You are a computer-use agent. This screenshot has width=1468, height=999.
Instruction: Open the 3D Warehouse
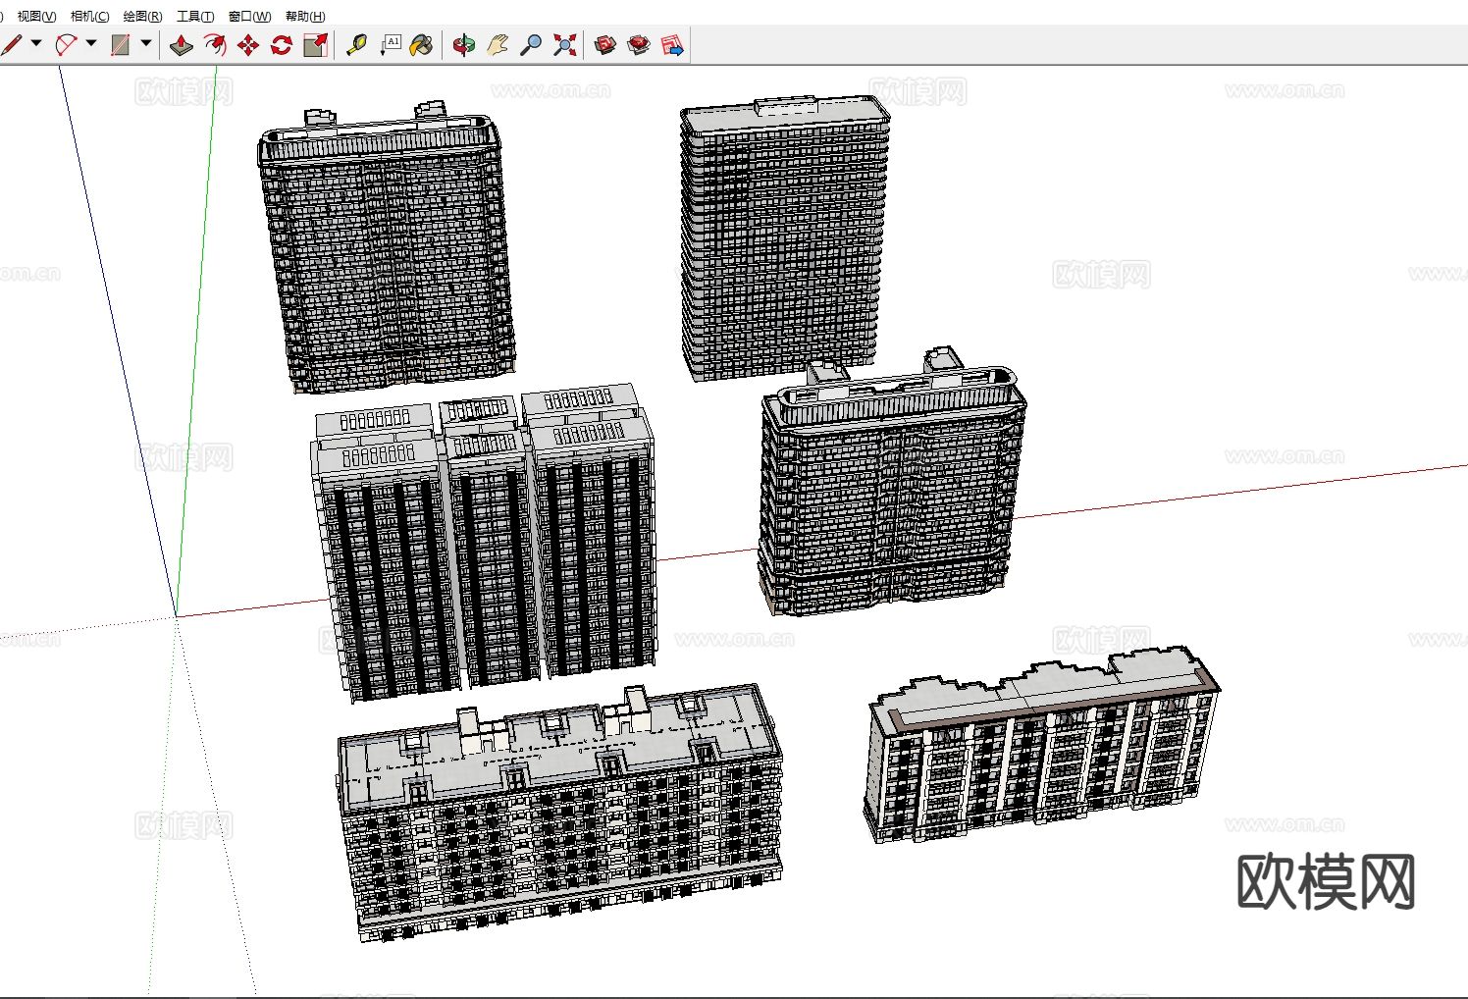tap(605, 45)
